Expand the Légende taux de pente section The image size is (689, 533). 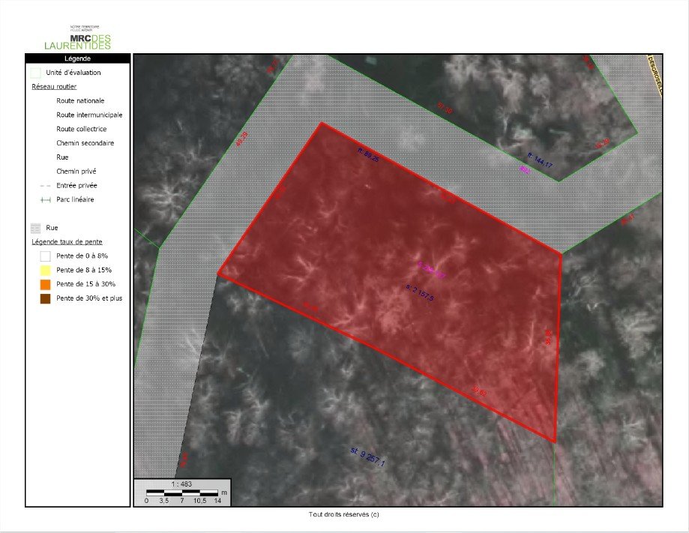coord(66,241)
